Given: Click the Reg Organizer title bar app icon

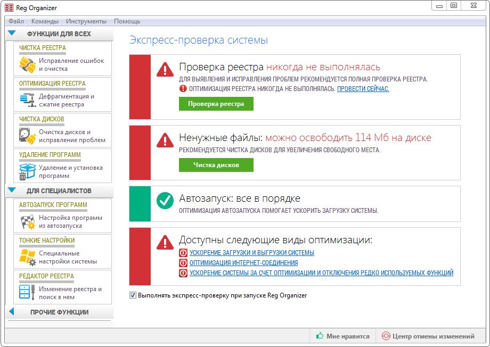Looking at the screenshot, I should [9, 7].
